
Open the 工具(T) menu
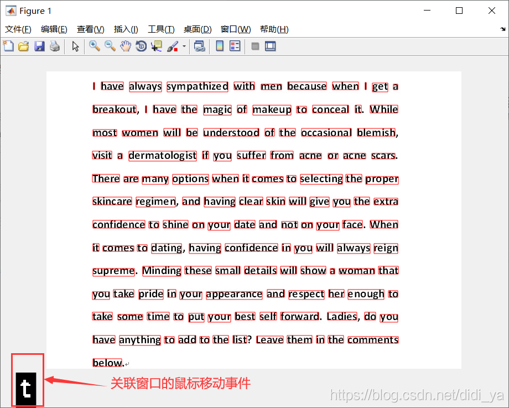pyautogui.click(x=161, y=29)
